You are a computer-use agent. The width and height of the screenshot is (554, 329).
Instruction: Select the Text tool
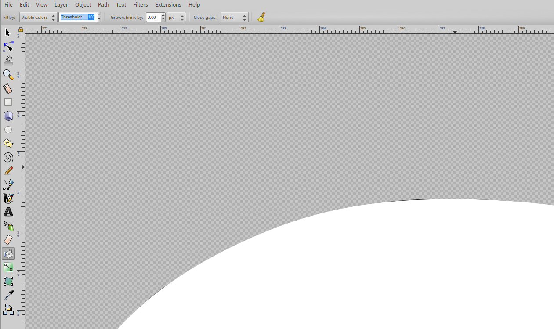[7, 212]
